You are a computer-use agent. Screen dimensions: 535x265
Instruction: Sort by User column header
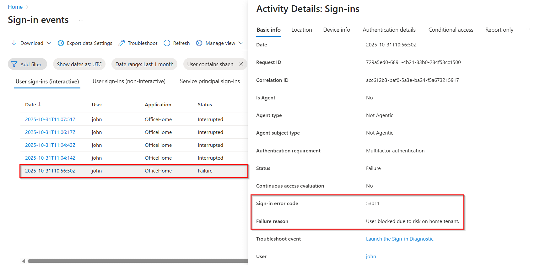tap(97, 105)
